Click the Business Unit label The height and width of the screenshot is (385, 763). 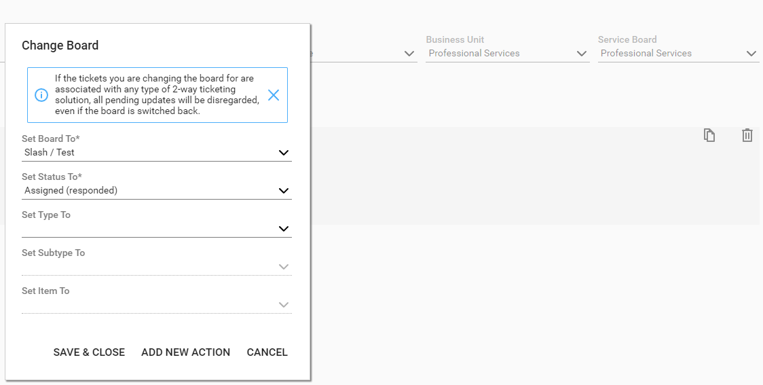coord(455,40)
